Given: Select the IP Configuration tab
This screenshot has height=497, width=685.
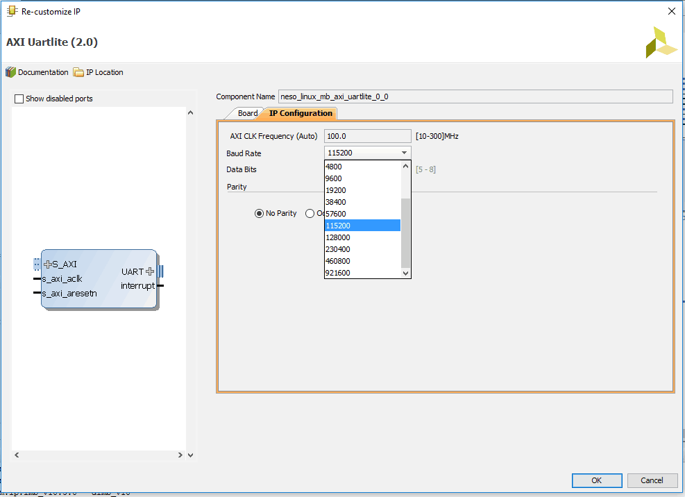Looking at the screenshot, I should click(x=301, y=113).
